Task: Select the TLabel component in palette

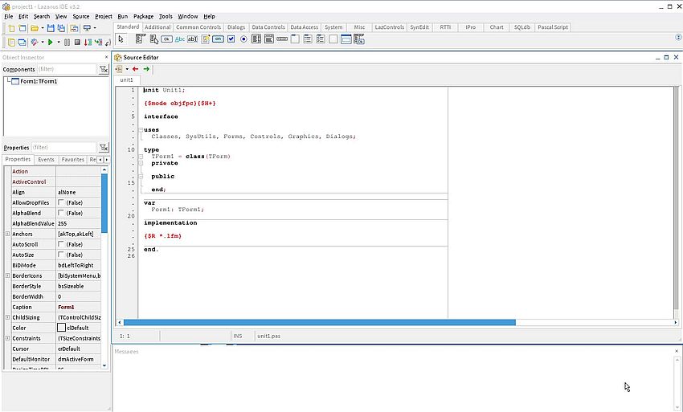Action: coord(179,39)
